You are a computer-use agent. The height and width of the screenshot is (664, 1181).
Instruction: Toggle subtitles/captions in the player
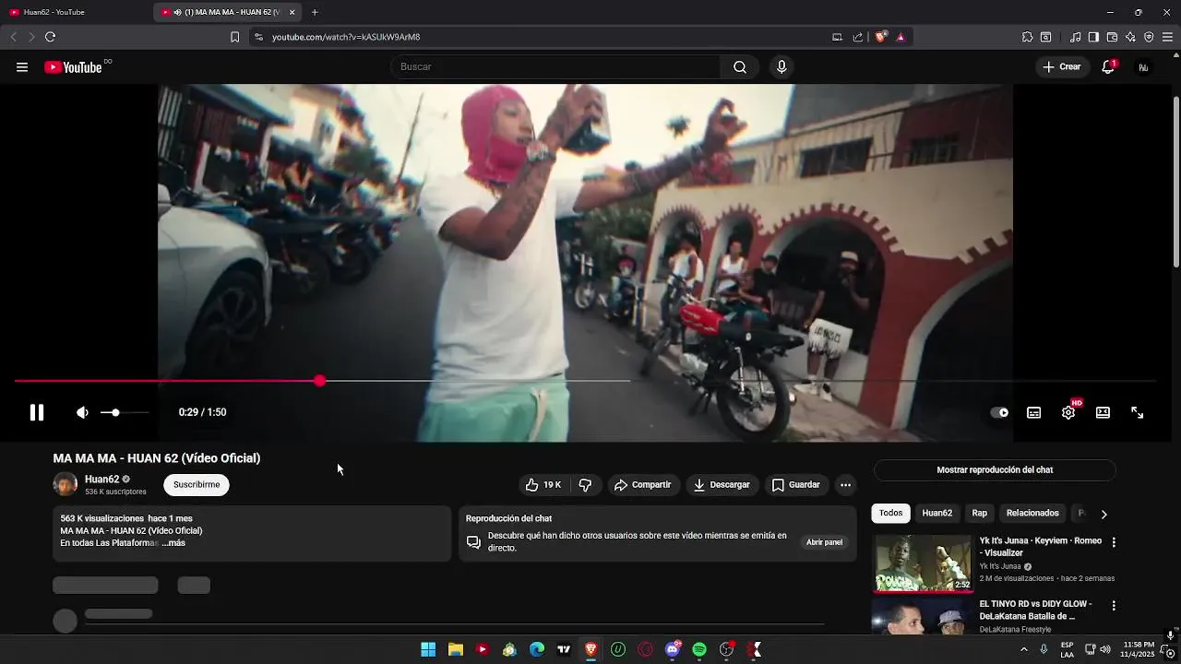(x=1034, y=412)
